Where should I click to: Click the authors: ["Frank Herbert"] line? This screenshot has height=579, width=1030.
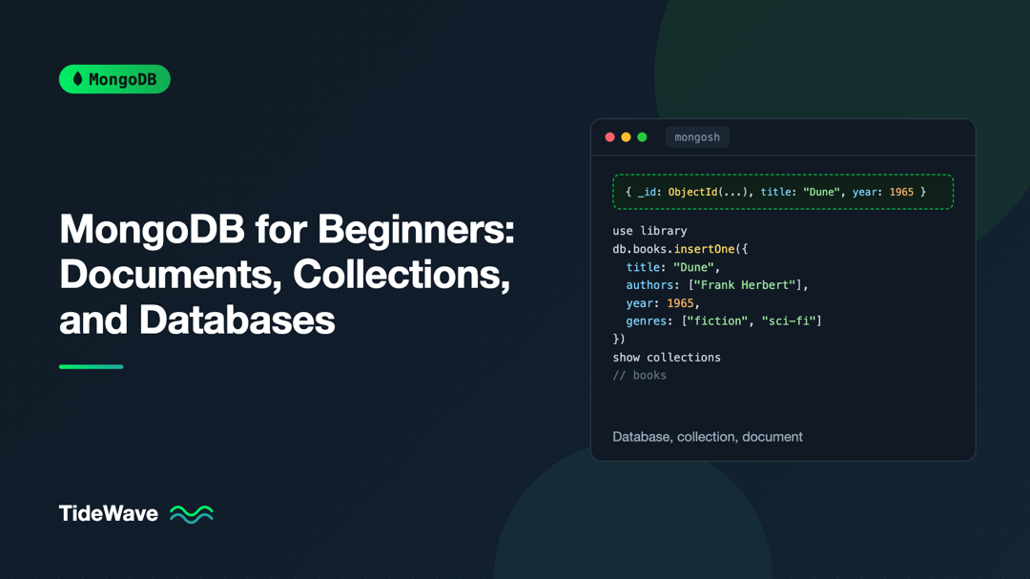point(717,285)
